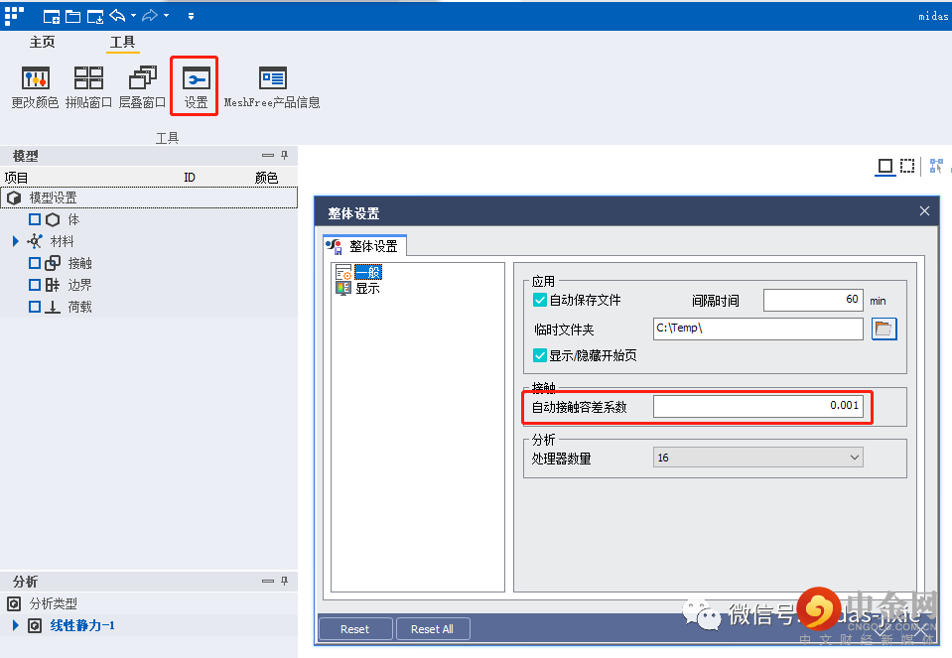The height and width of the screenshot is (658, 952).
Task: Open the Redo history dropdown arrow
Action: (x=166, y=16)
